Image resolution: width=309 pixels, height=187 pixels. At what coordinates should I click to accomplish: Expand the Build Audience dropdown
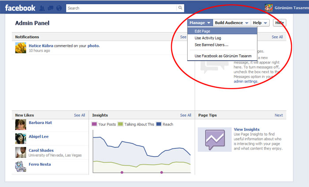[232, 23]
